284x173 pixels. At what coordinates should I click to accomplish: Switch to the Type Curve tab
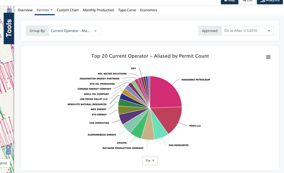127,10
